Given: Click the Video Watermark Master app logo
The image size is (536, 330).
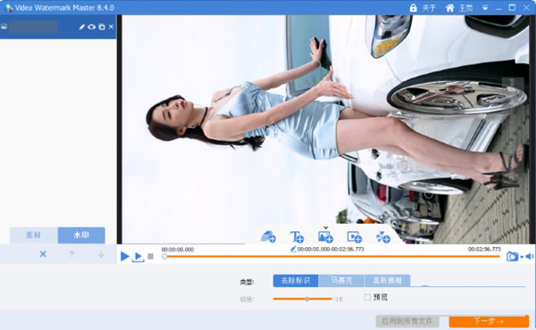Looking at the screenshot, I should tap(9, 7).
